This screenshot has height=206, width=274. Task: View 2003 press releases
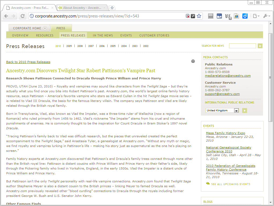[135, 46]
